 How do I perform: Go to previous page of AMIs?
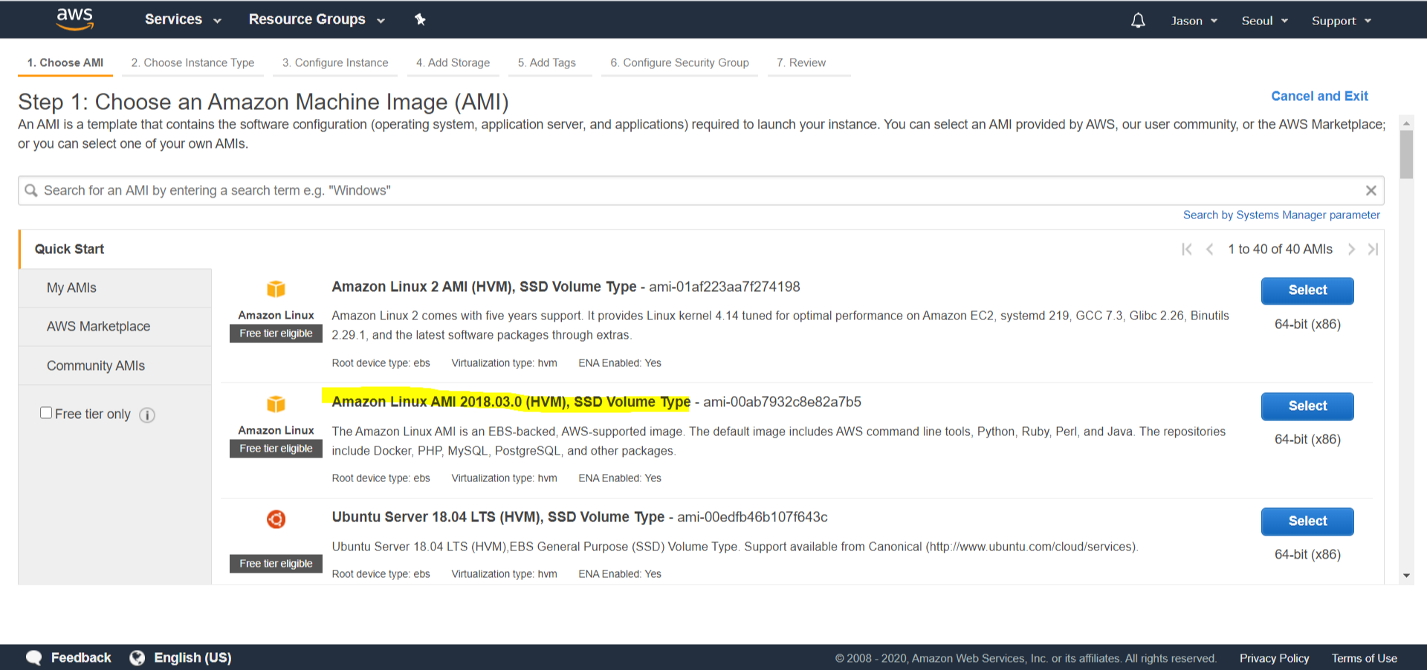pos(1210,250)
